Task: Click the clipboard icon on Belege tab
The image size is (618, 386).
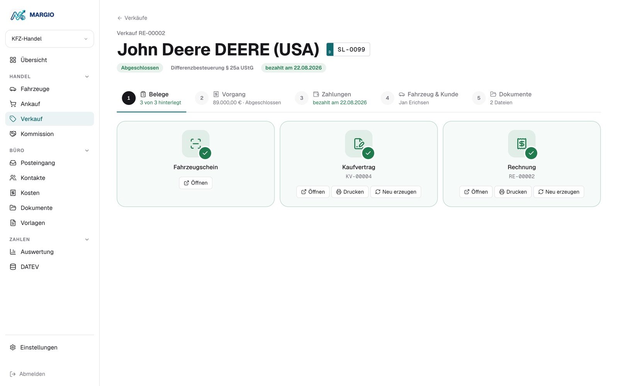Action: pos(143,94)
